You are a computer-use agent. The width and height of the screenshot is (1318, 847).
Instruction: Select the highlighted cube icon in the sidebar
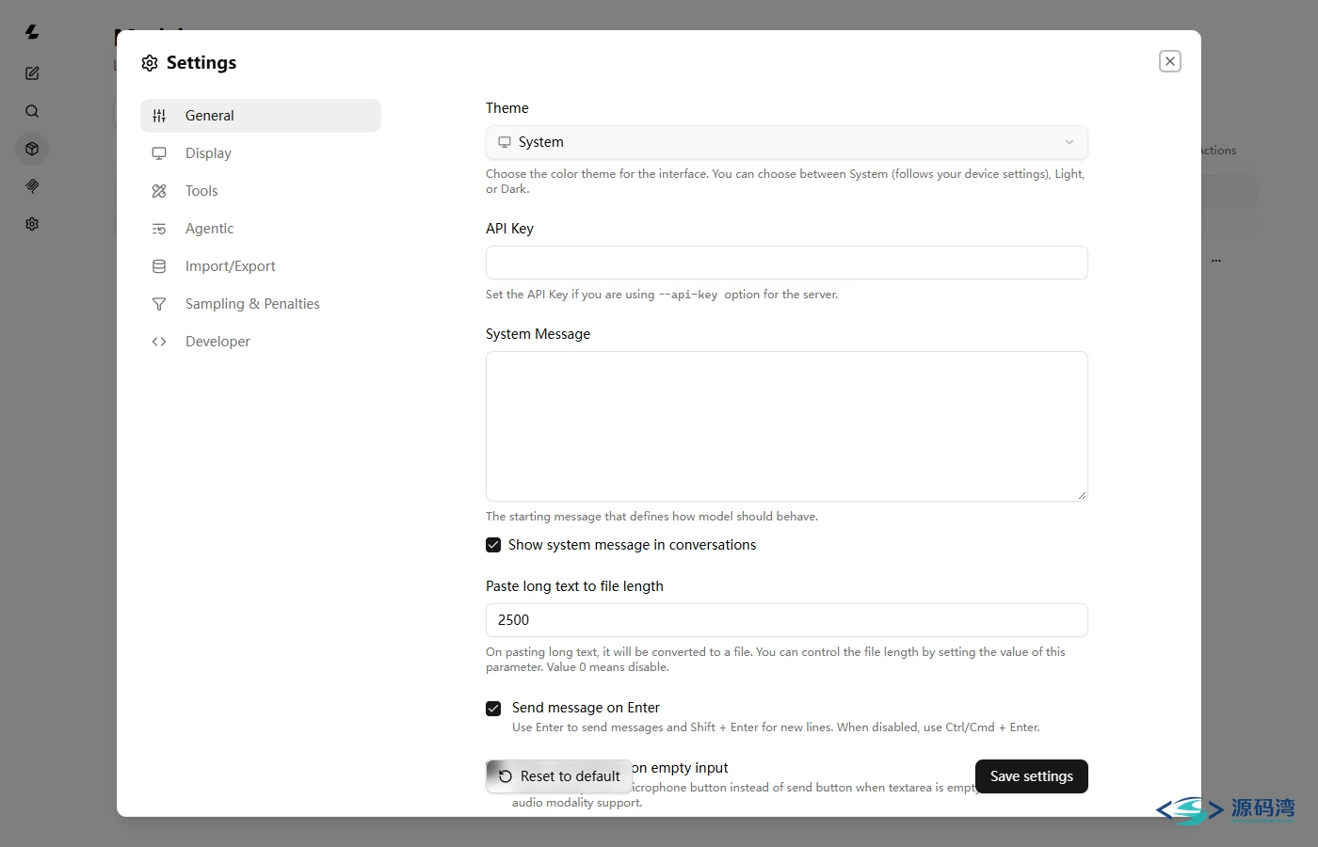pos(32,149)
